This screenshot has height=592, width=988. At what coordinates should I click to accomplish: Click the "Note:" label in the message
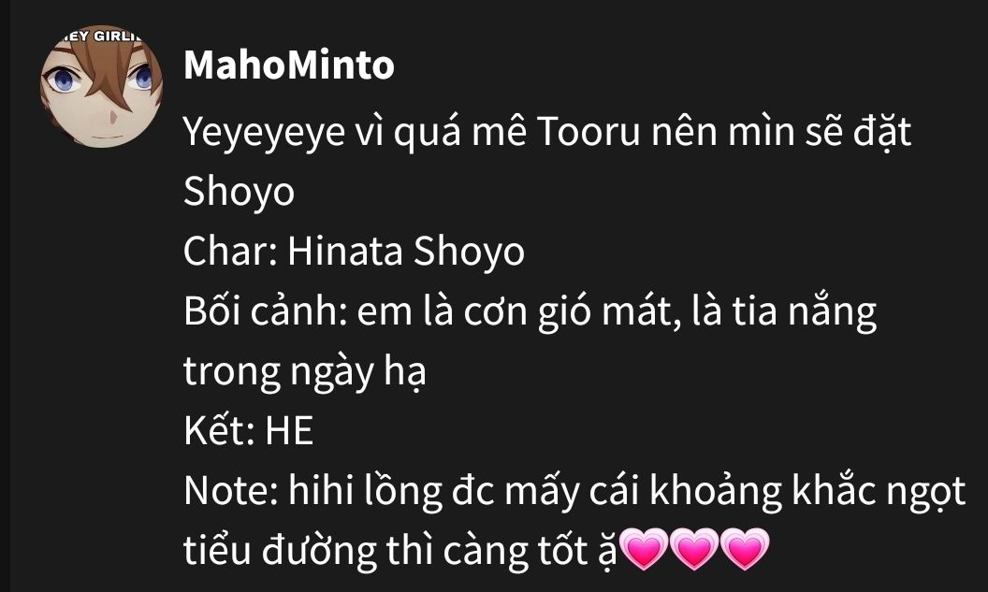click(x=230, y=491)
